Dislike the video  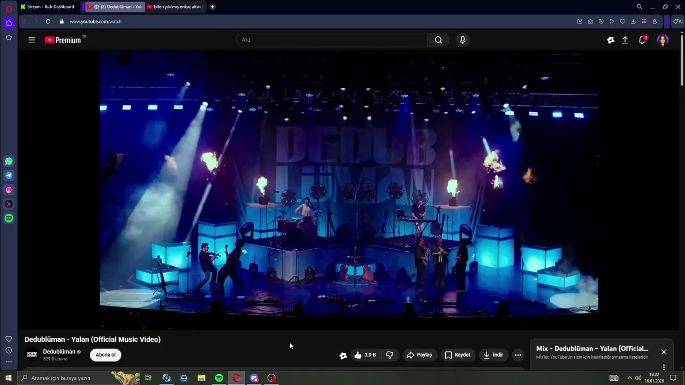pos(390,355)
